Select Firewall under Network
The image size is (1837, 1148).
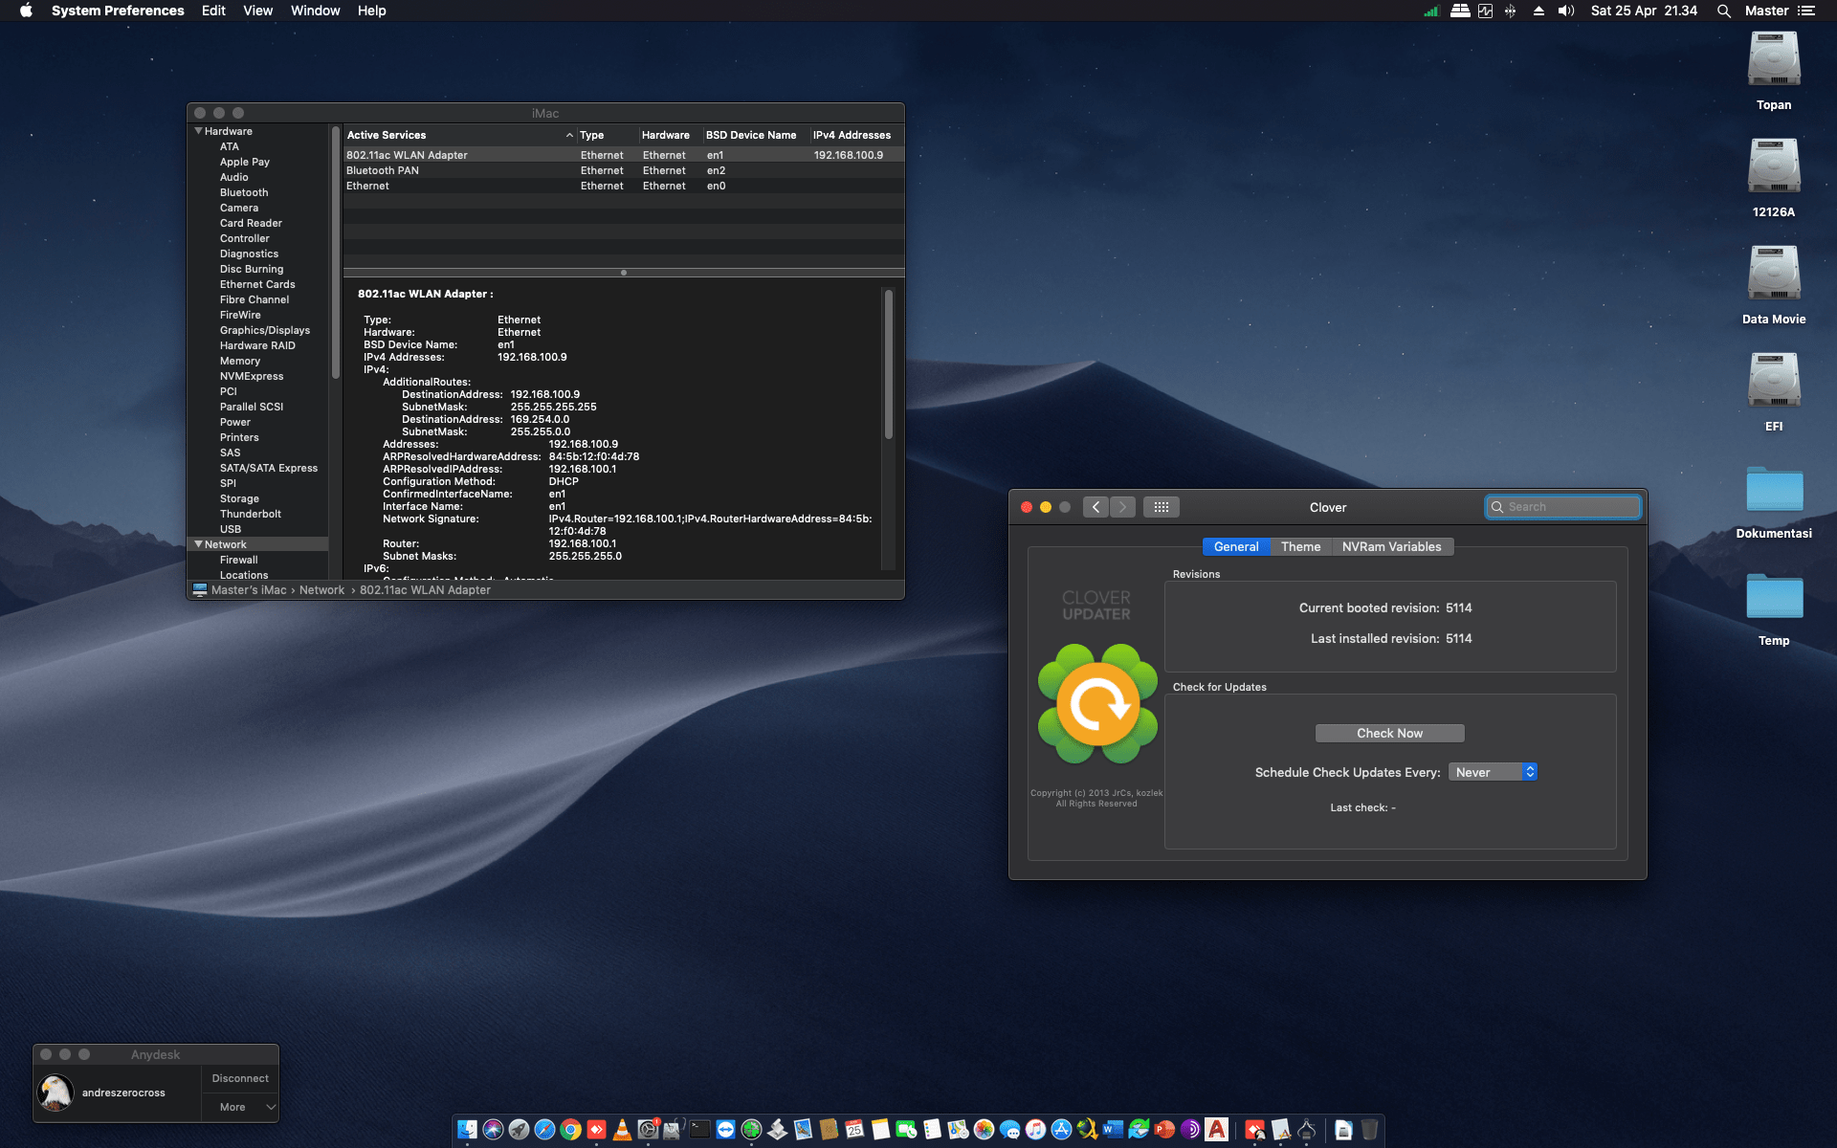tap(239, 560)
